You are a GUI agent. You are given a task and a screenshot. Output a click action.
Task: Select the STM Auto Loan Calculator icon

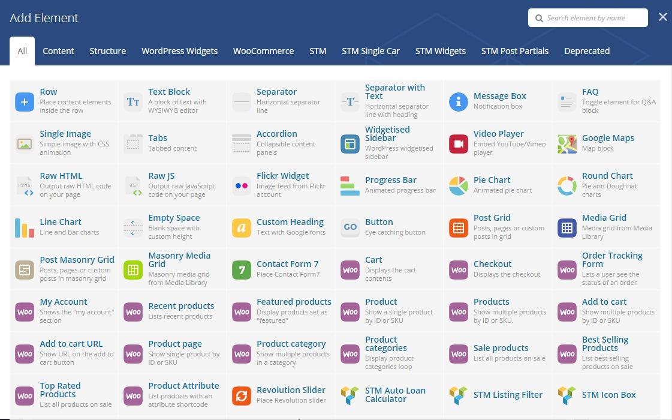pos(349,396)
